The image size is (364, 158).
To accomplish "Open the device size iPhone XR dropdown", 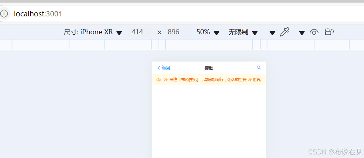I will click(x=93, y=32).
